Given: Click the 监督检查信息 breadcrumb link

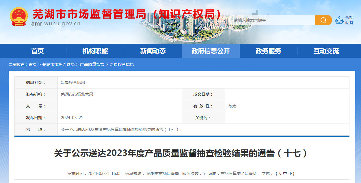Looking at the screenshot, I should click(122, 64).
